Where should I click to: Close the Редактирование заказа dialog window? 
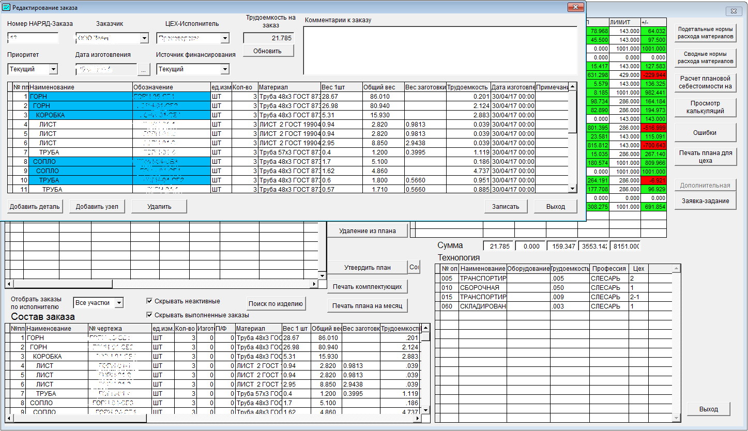[x=575, y=7]
